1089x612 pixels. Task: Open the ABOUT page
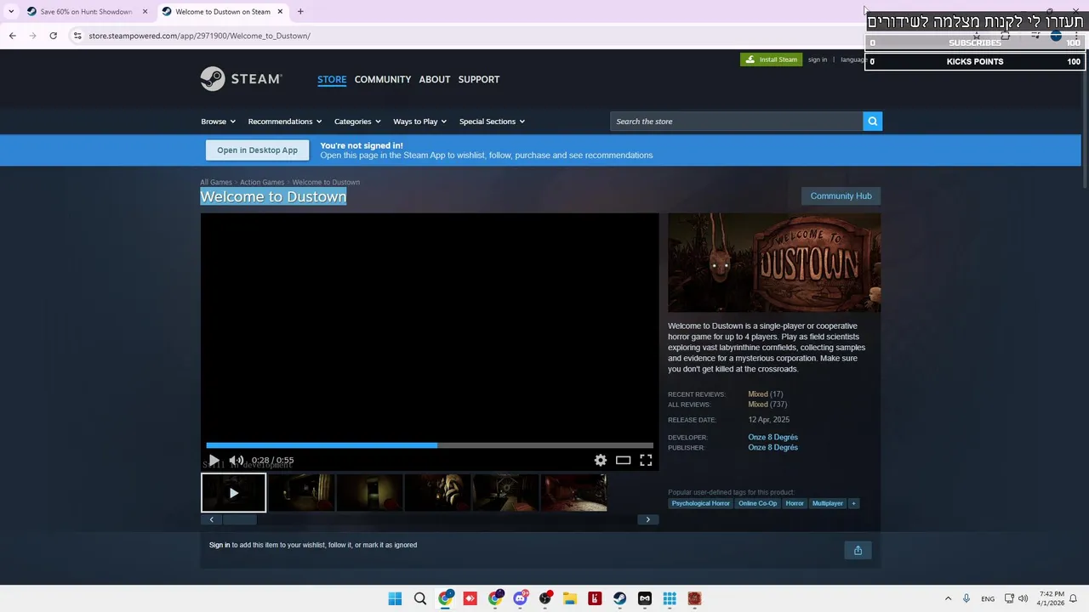(x=434, y=79)
